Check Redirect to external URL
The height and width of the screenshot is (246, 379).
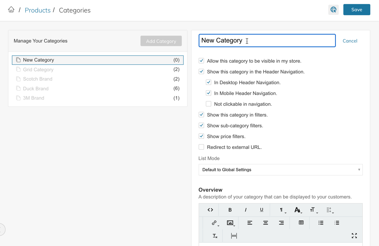202,147
